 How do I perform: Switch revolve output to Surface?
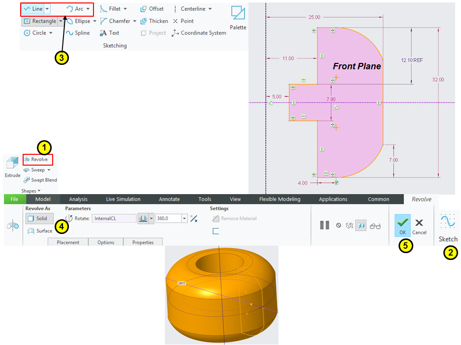pos(41,230)
